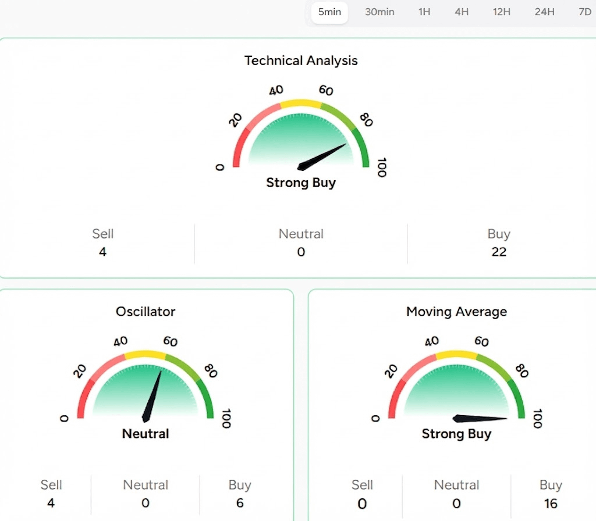Image resolution: width=596 pixels, height=521 pixels.
Task: Click Technical Analysis Sell count 4
Action: [x=102, y=252]
